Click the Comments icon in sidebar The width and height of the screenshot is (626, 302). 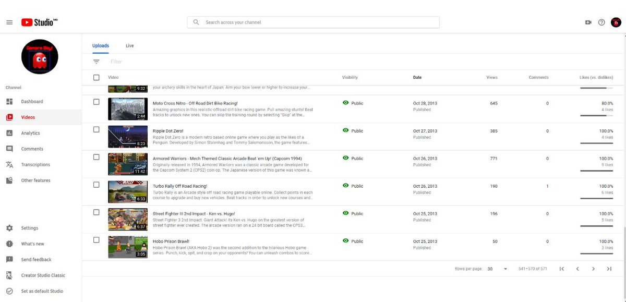(9, 149)
